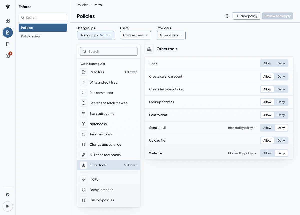The width and height of the screenshot is (300, 215).
Task: Open the MCPs category
Action: tap(109, 179)
